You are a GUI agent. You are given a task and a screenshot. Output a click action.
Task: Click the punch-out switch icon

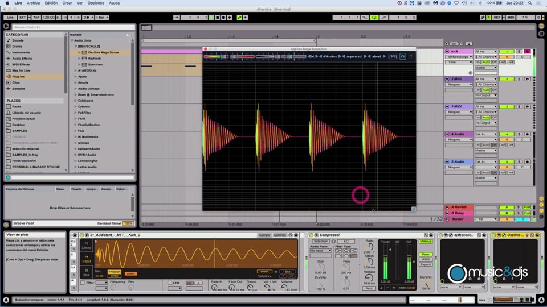[383, 18]
